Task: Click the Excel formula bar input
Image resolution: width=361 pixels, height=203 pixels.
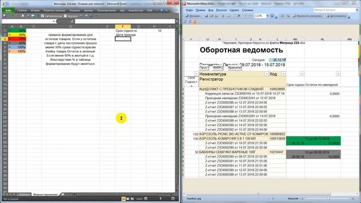Action: 125,21
